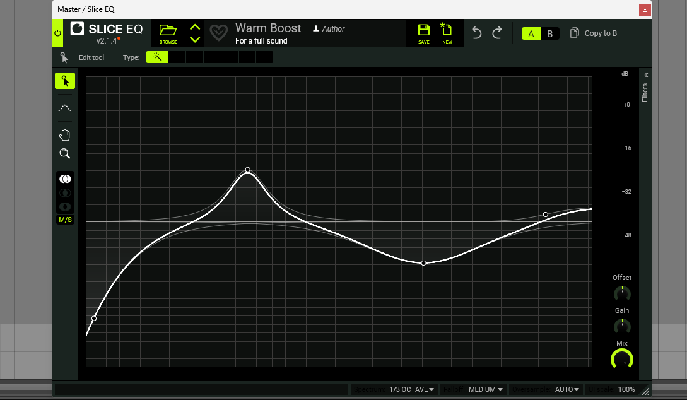
Task: Select stereo channel mode overlapping circles
Action: (x=65, y=179)
